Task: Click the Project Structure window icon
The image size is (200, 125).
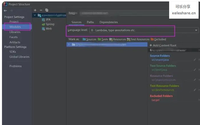Action: click(x=5, y=4)
